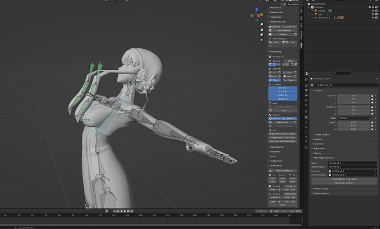Toggle Rotation X lock icon

pyautogui.click(x=372, y=107)
